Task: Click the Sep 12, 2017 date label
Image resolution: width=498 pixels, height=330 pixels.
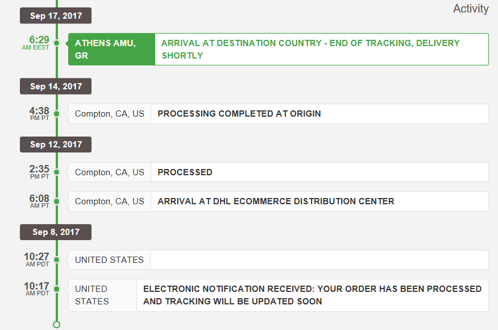Action: click(56, 145)
